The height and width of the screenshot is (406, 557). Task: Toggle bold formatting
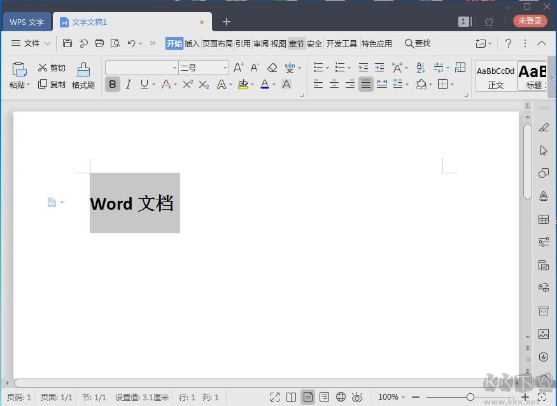click(112, 83)
